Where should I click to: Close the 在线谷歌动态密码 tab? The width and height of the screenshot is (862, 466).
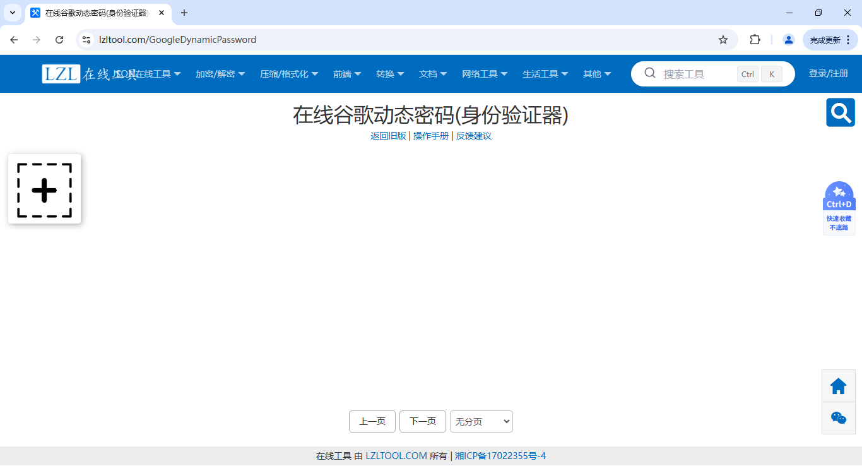click(162, 13)
